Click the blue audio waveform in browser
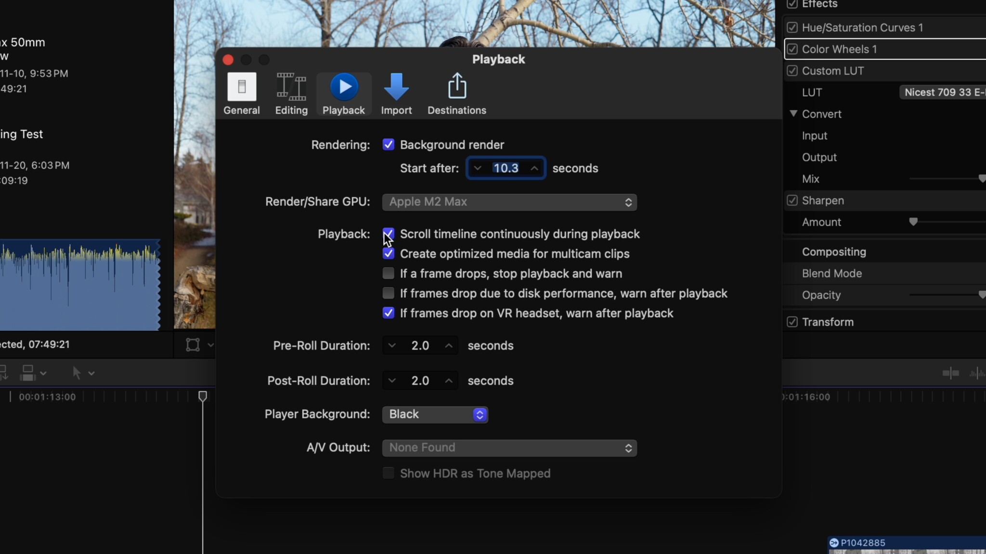Screen dimensions: 986x554 tap(80, 285)
